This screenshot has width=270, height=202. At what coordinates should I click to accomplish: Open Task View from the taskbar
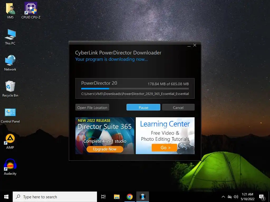click(103, 197)
